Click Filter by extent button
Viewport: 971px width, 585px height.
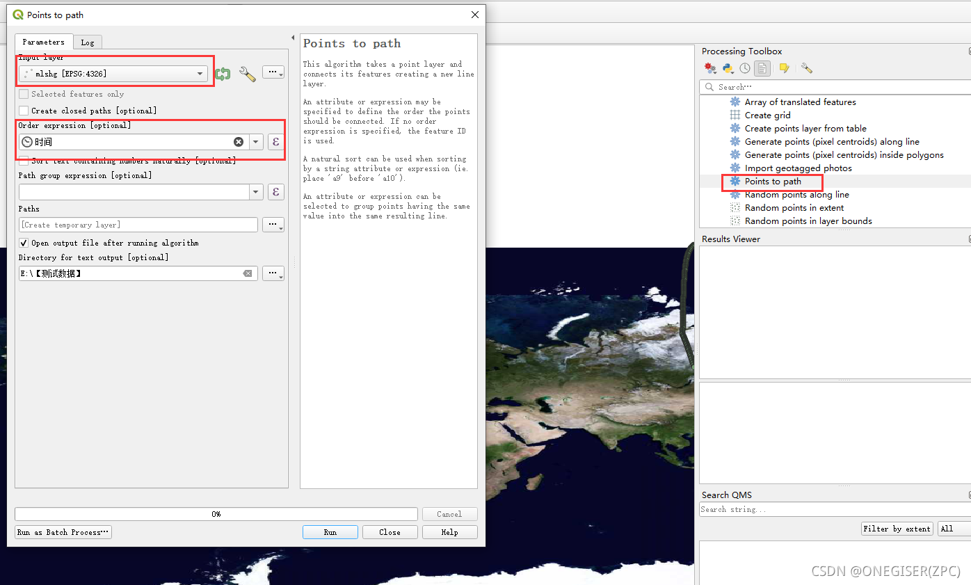click(x=897, y=529)
